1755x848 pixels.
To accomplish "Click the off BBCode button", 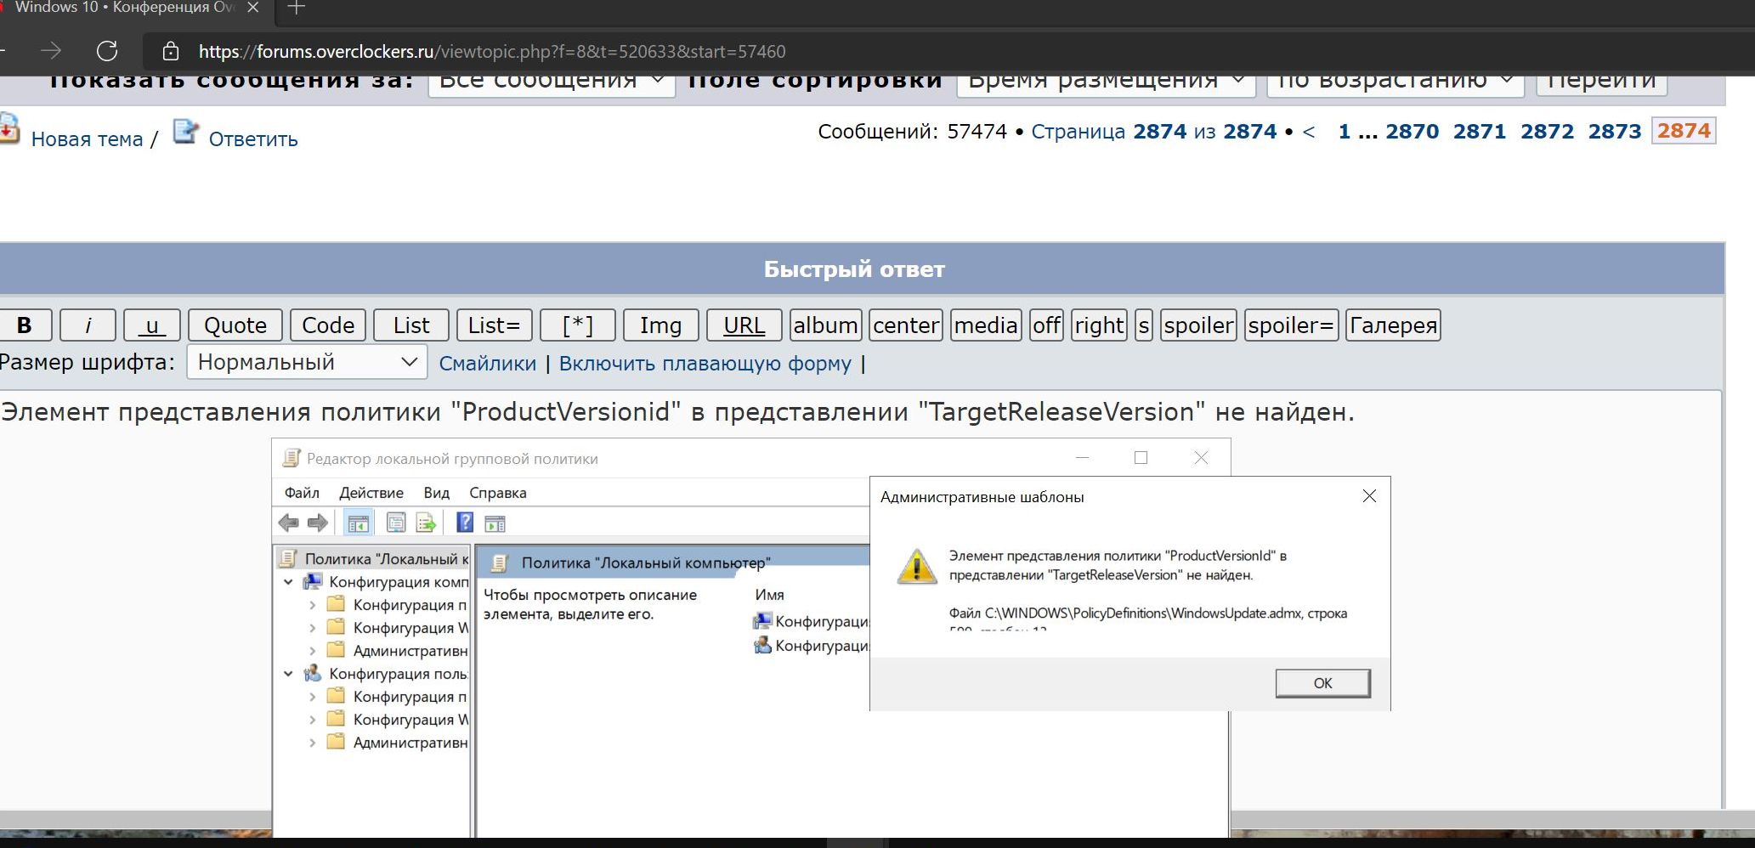I will 1046,325.
